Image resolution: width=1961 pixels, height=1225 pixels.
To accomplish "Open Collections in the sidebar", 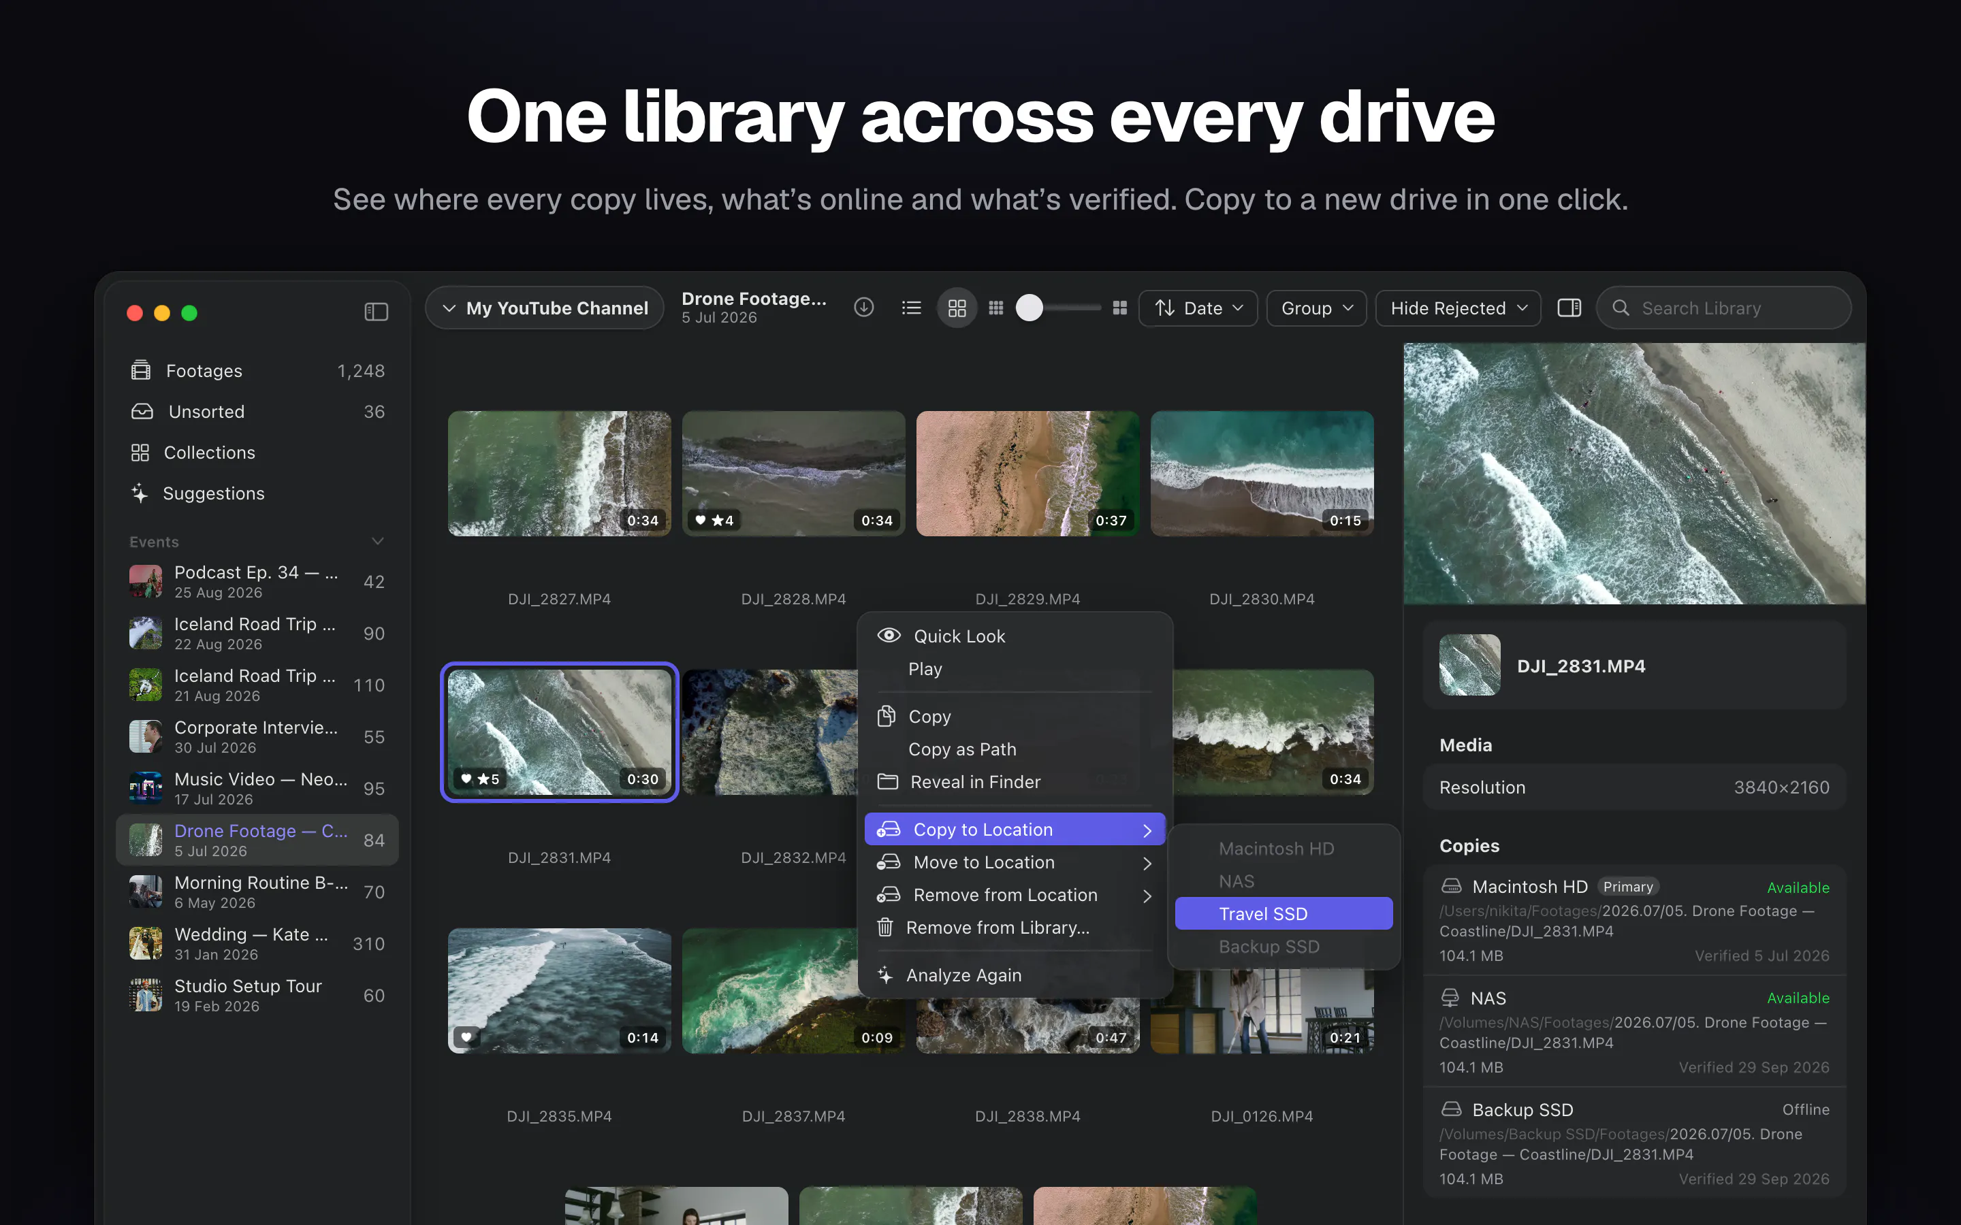I will click(x=257, y=452).
